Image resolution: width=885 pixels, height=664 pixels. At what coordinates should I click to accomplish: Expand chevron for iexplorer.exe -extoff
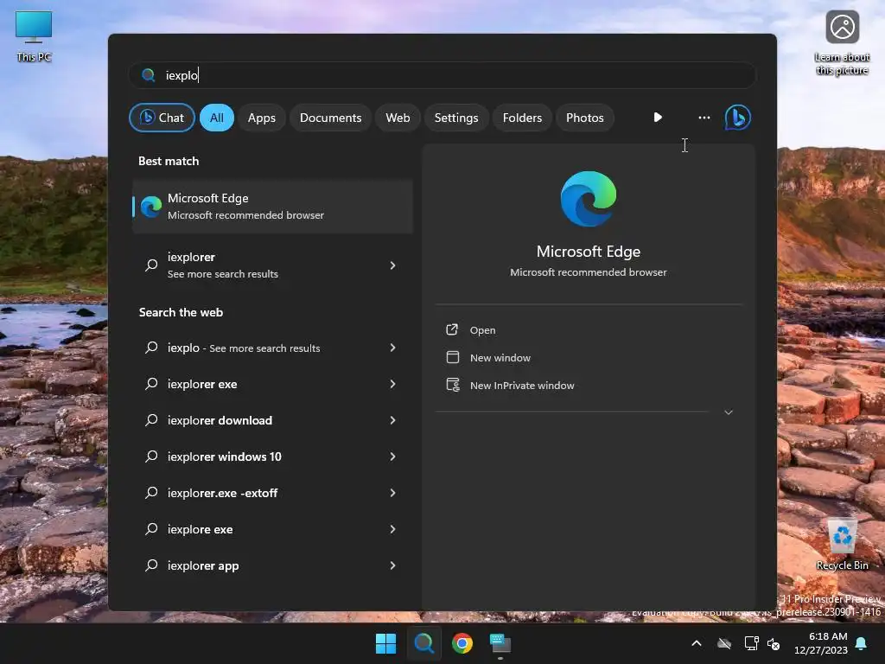click(x=393, y=493)
